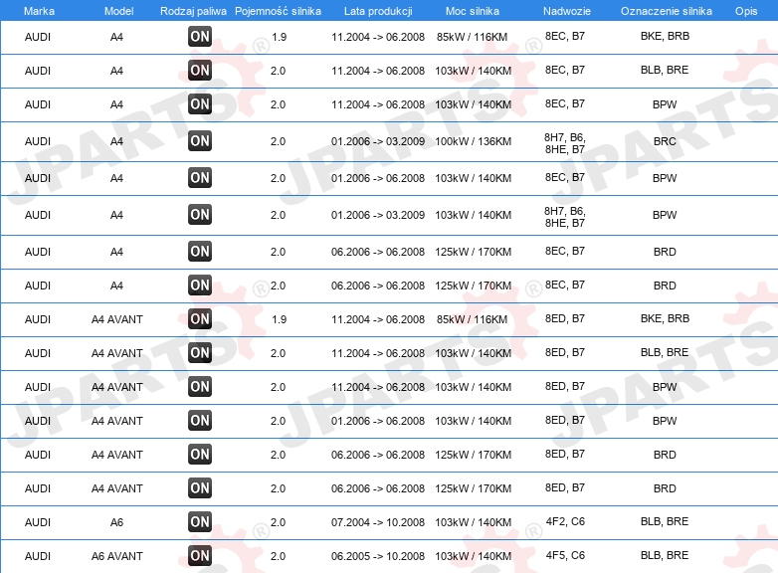Select 2.0 capacity in the BRC row
Viewport: 778px width, 573px height.
point(278,141)
